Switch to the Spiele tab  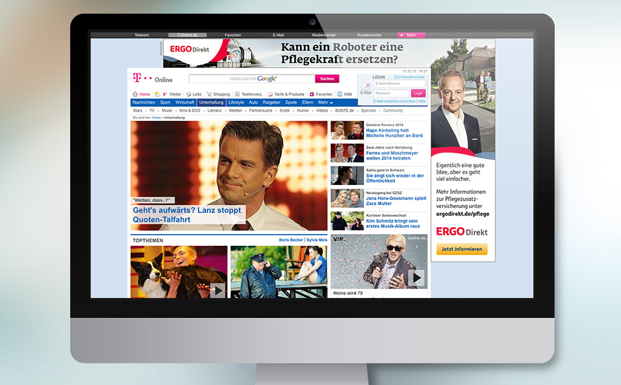click(x=291, y=102)
